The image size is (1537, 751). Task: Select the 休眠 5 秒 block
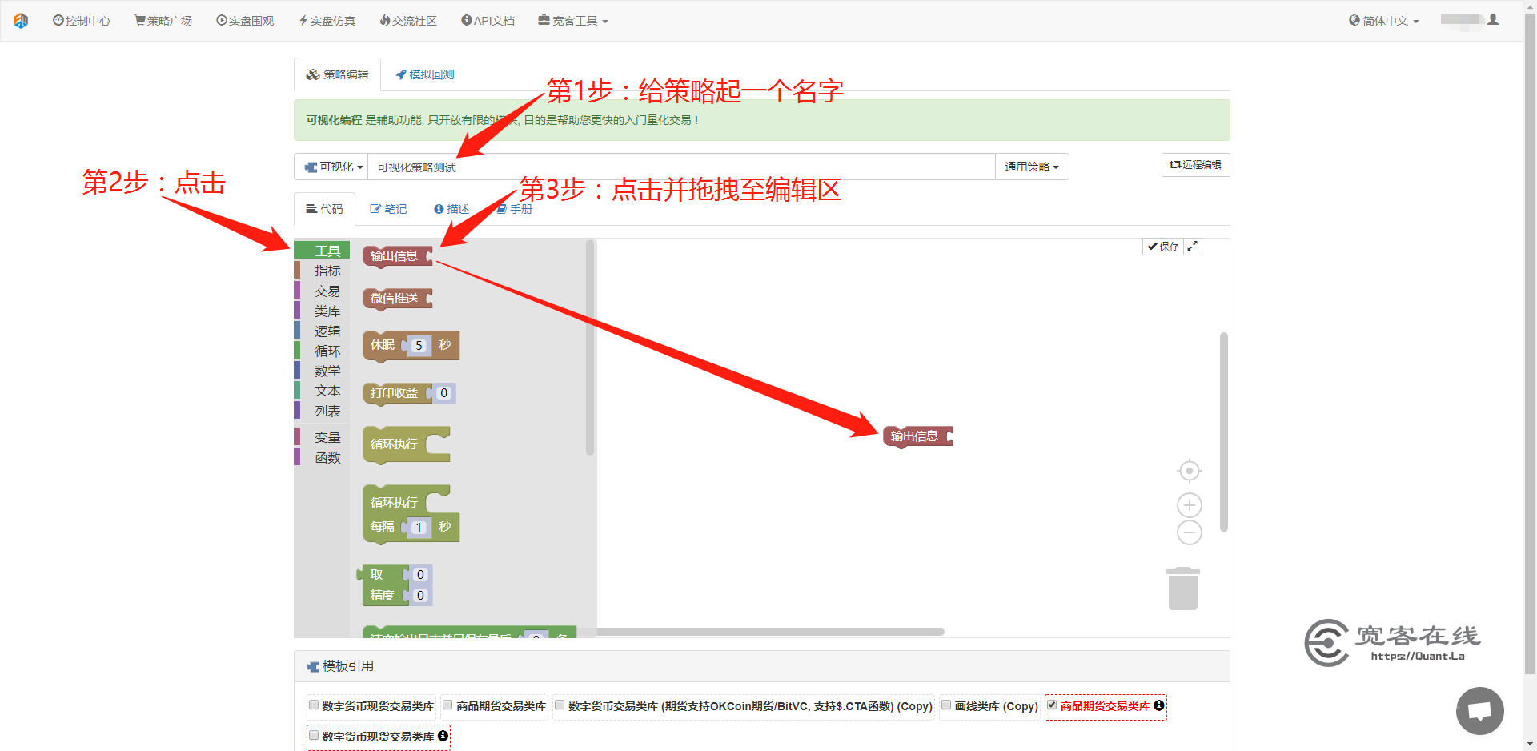411,346
